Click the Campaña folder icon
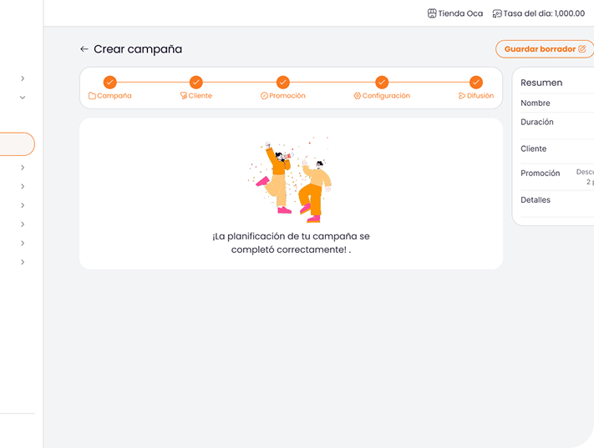The width and height of the screenshot is (594, 448). coord(92,96)
